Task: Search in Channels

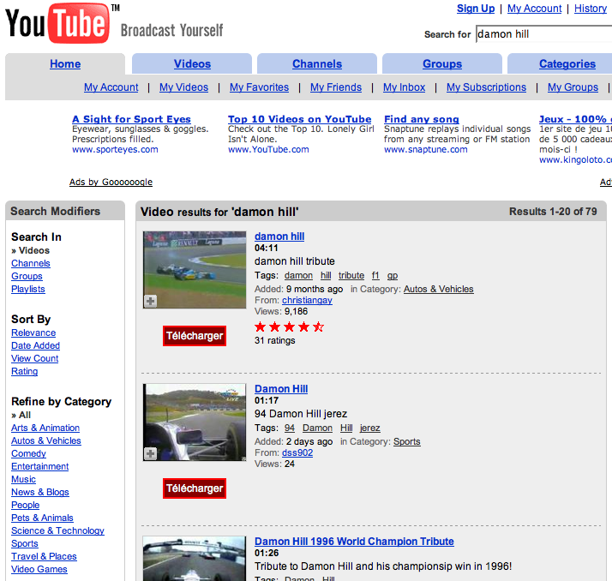Action: pyautogui.click(x=31, y=263)
